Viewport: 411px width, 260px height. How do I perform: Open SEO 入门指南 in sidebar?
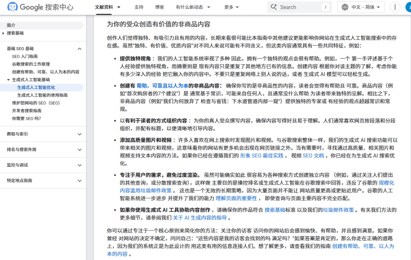pos(25,56)
